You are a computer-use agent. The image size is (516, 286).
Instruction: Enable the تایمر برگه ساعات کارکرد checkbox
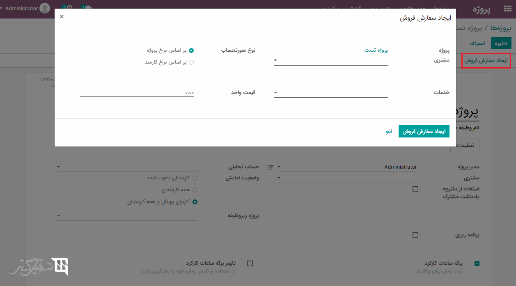[x=250, y=263]
